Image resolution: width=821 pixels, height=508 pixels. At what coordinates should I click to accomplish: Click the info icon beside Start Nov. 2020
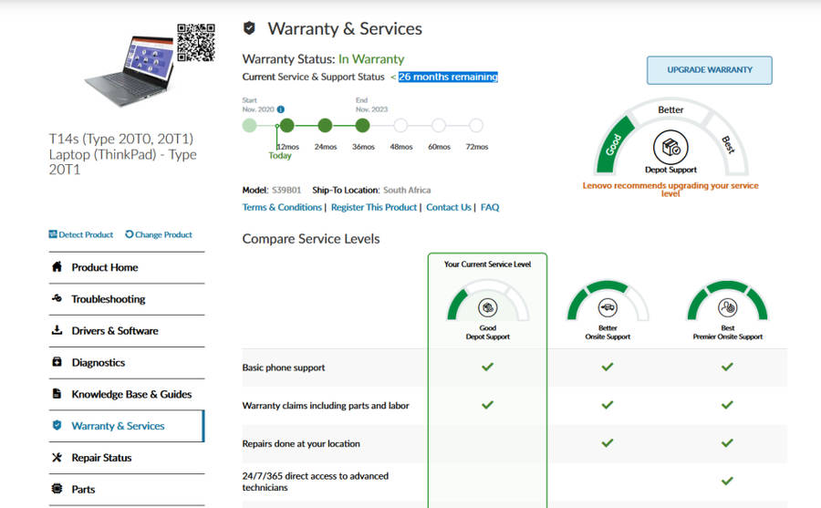(x=281, y=109)
